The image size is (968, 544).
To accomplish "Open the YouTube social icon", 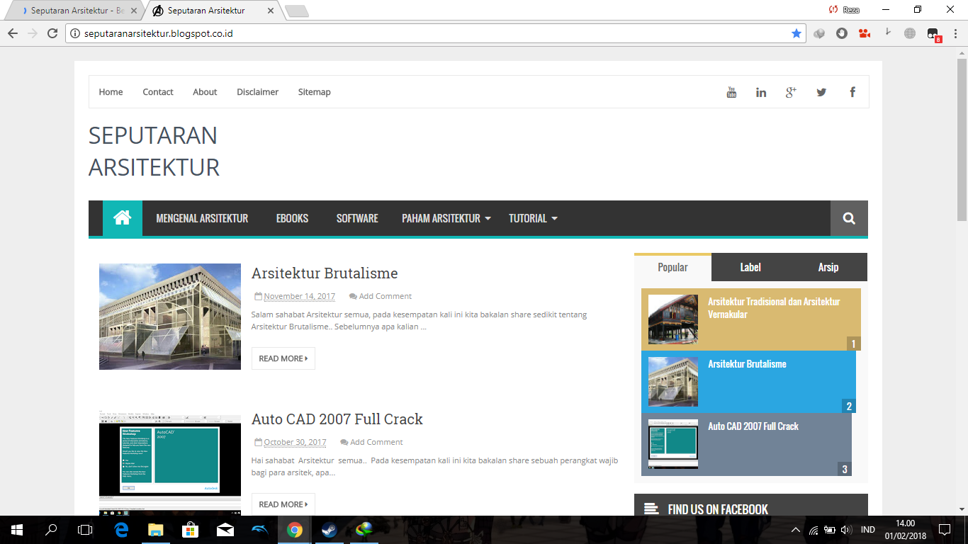I will (731, 91).
